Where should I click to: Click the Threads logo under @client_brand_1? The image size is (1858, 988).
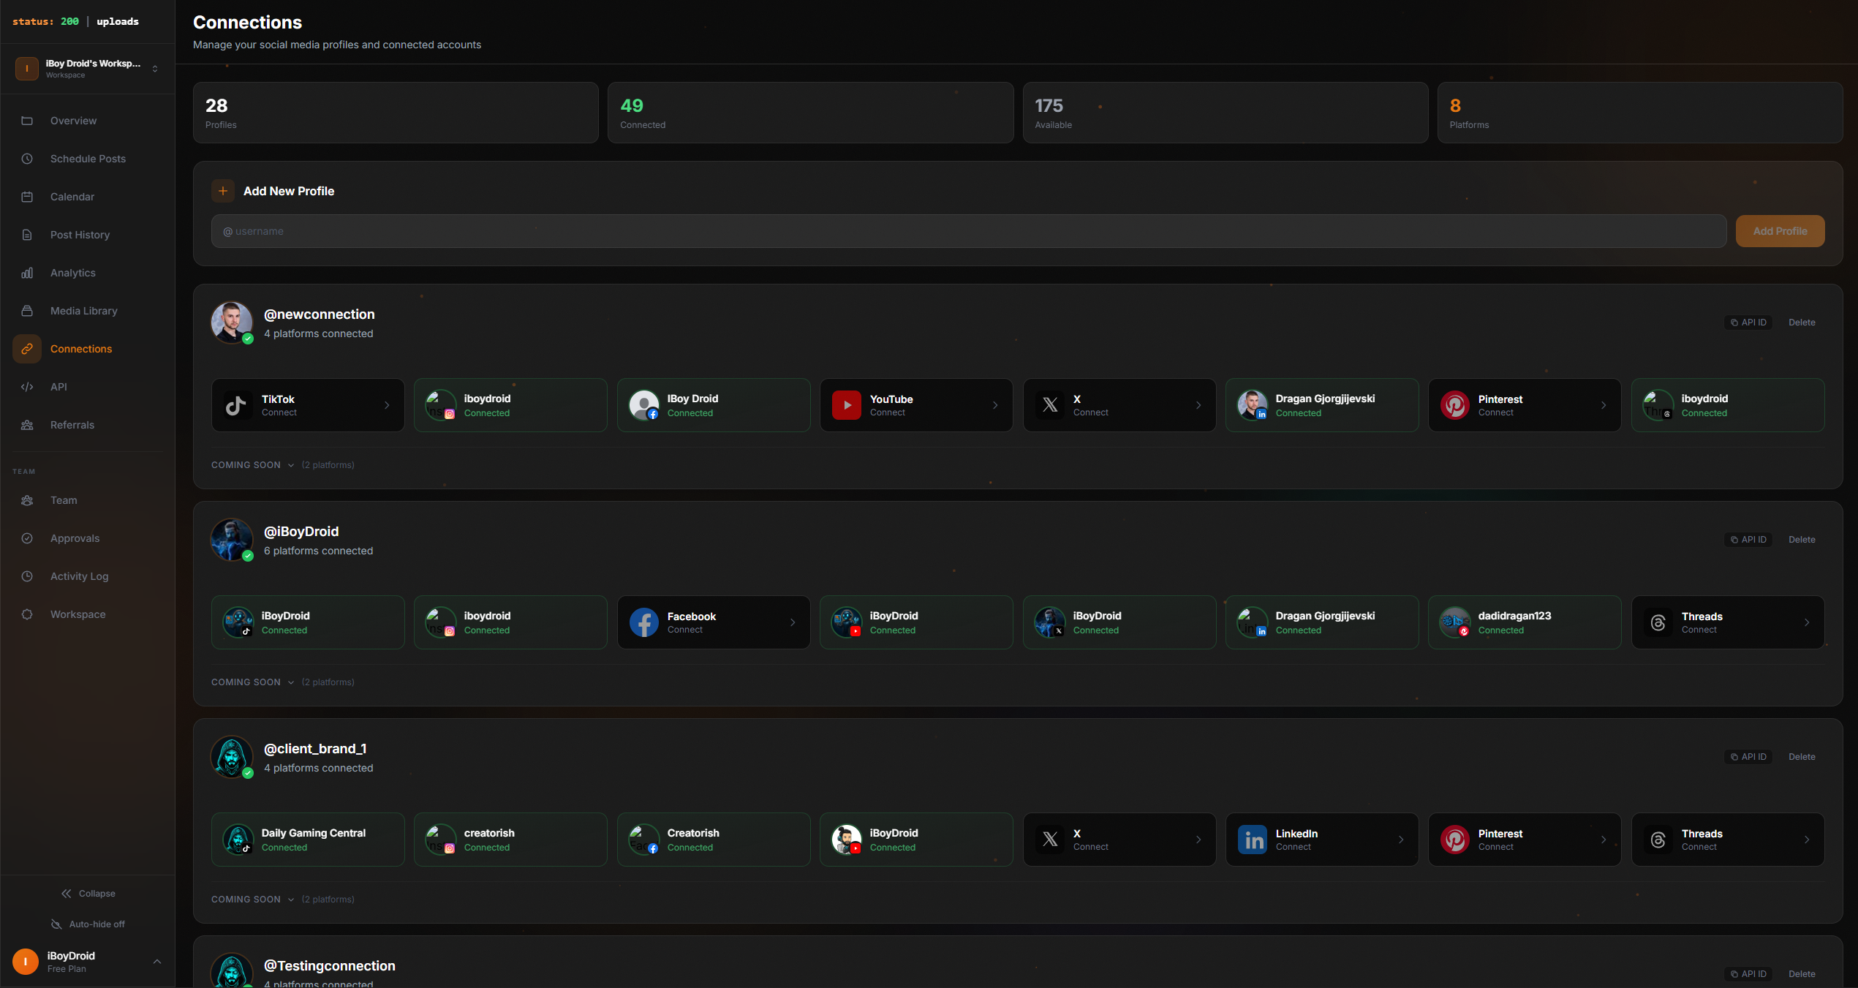click(1658, 840)
